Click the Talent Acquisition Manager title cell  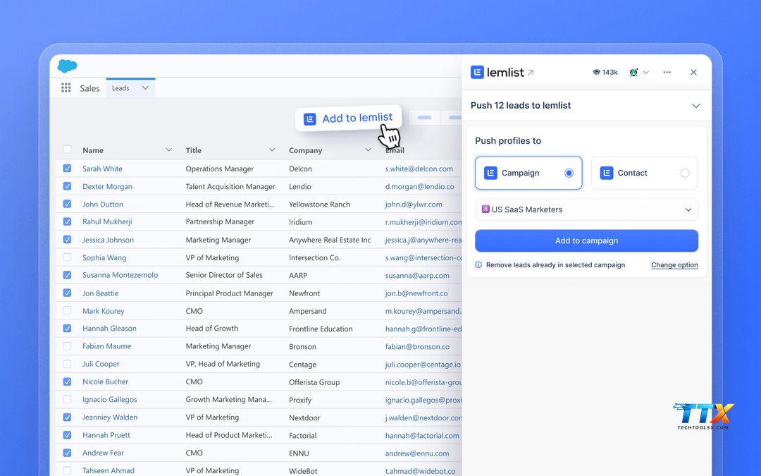pos(230,186)
